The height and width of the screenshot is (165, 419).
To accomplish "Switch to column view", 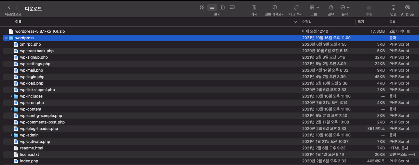I will [x=222, y=7].
